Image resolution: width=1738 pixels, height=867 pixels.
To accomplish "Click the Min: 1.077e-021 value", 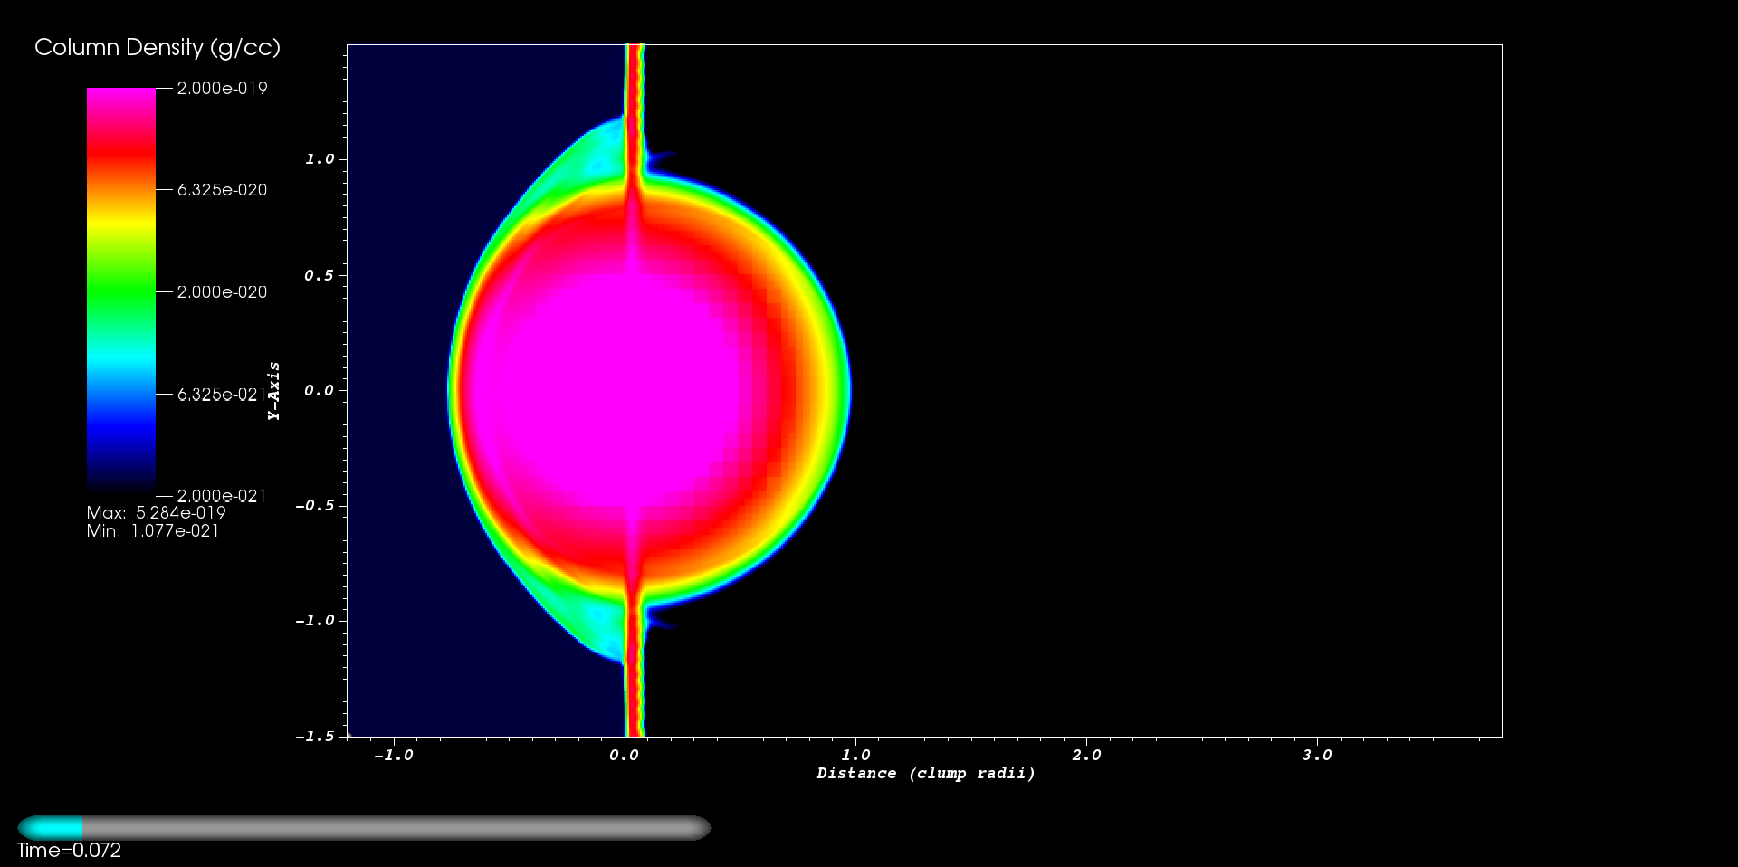I will coord(153,531).
